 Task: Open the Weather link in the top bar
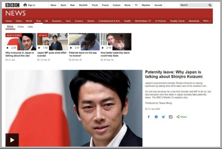pos(146,5)
